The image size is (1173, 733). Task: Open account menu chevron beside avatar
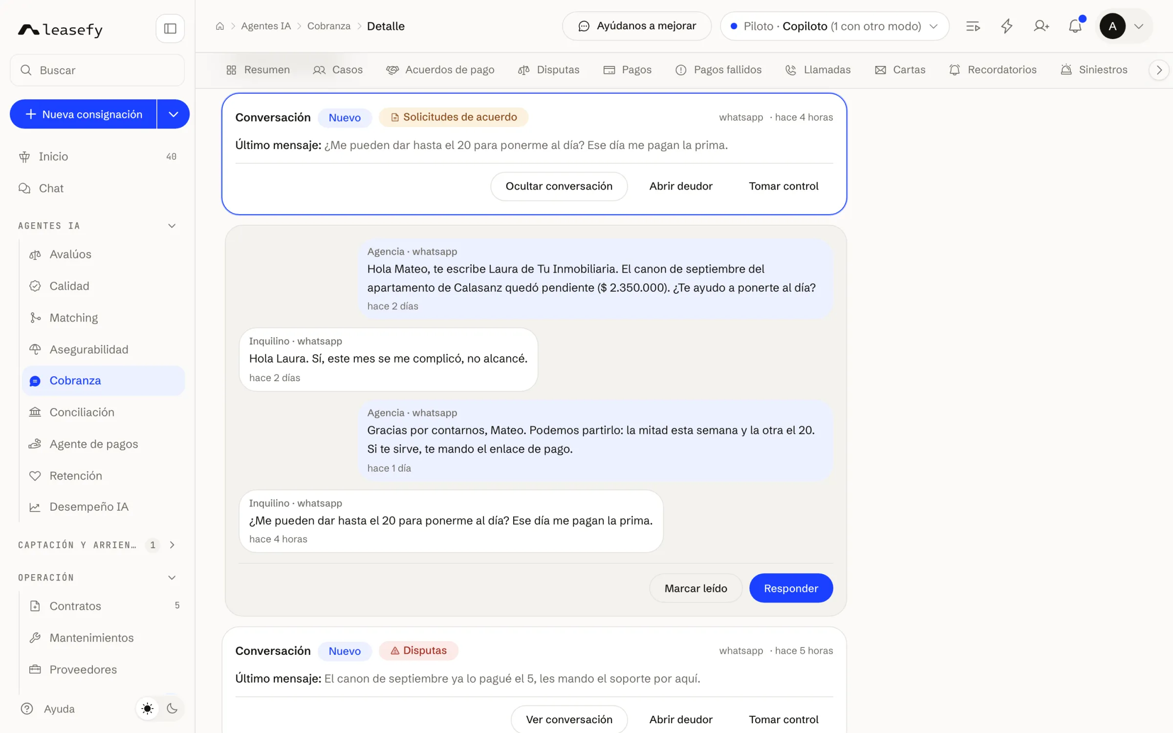click(1139, 26)
